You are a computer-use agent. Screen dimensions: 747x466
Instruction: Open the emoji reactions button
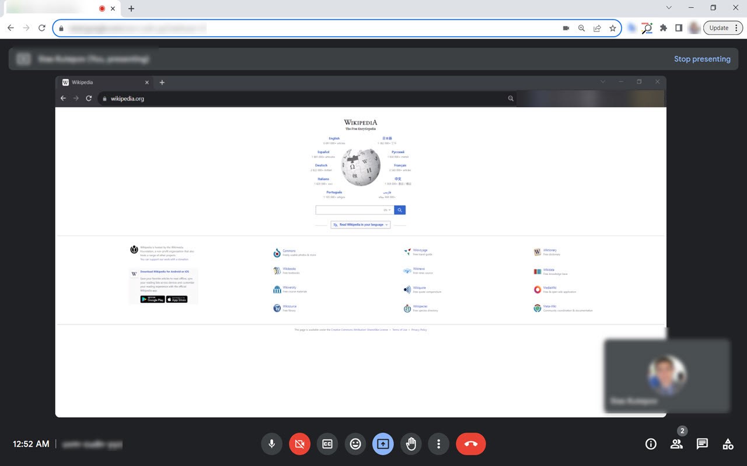point(355,444)
